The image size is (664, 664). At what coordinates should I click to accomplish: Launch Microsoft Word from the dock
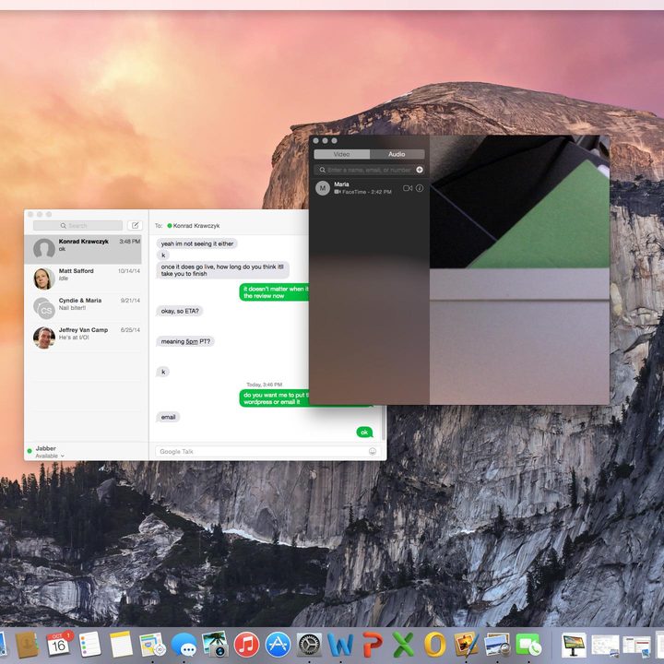(x=340, y=645)
